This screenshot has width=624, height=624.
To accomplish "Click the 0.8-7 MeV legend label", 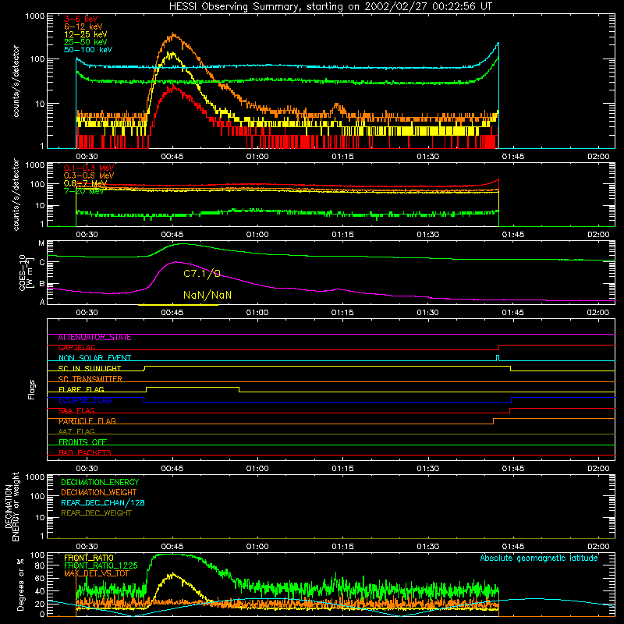I will 85,183.
